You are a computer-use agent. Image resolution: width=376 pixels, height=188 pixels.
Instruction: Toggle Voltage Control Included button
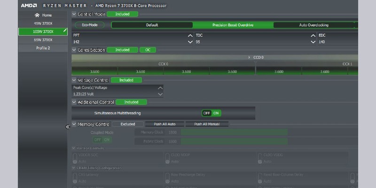[126, 80]
